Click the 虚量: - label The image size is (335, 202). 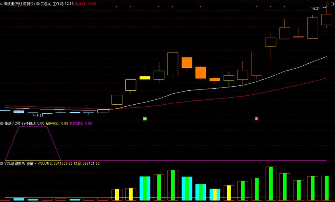(x=31, y=163)
